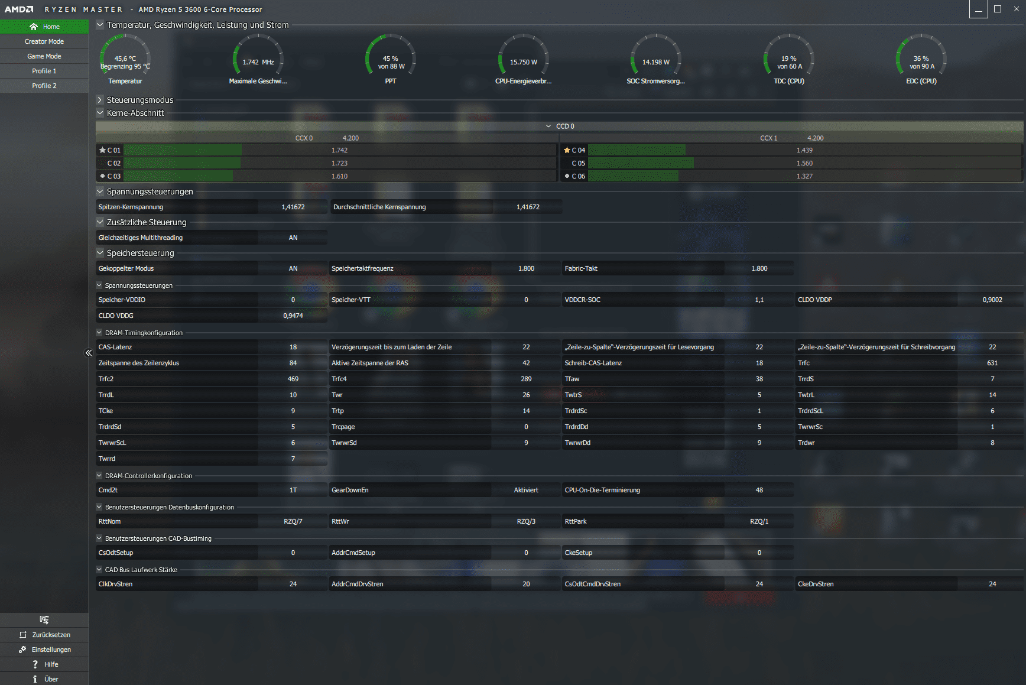The width and height of the screenshot is (1026, 685).
Task: Collapse memory Spannungssteuerungen subsection under Speichersteuerung
Action: pos(99,285)
